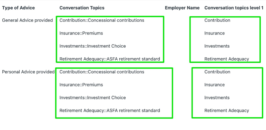Click the Type of Advice column header
The height and width of the screenshot is (130, 266).
(18, 8)
